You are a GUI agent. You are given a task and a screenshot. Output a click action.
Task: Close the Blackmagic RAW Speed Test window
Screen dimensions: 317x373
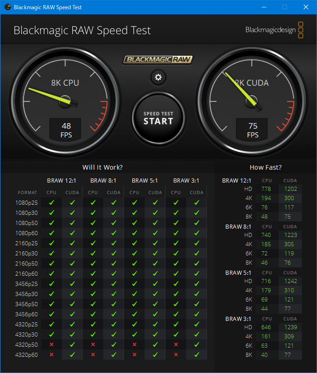[306, 7]
